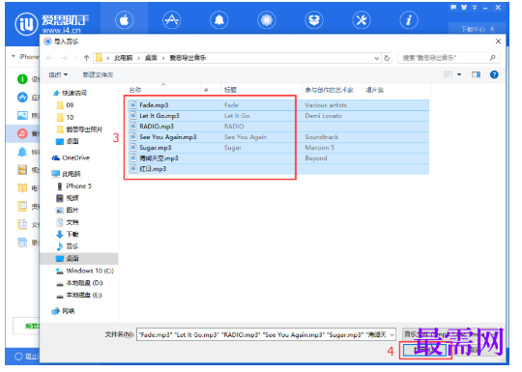The image size is (522, 372).
Task: Click the blue apps sidebar icon
Action: pos(22,98)
